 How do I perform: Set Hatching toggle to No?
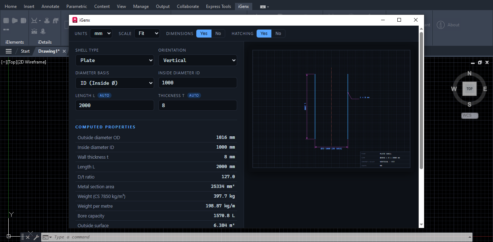[278, 34]
